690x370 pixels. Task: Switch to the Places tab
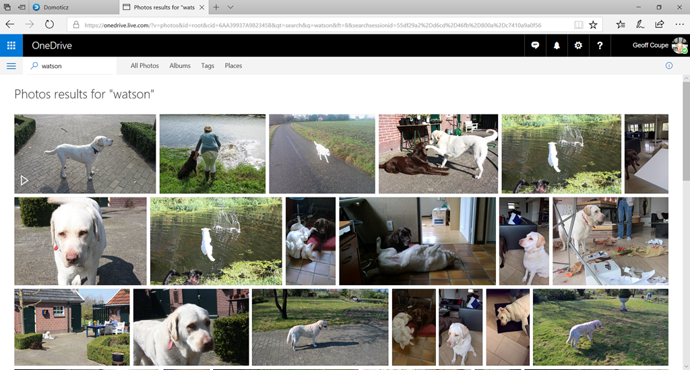pyautogui.click(x=233, y=66)
